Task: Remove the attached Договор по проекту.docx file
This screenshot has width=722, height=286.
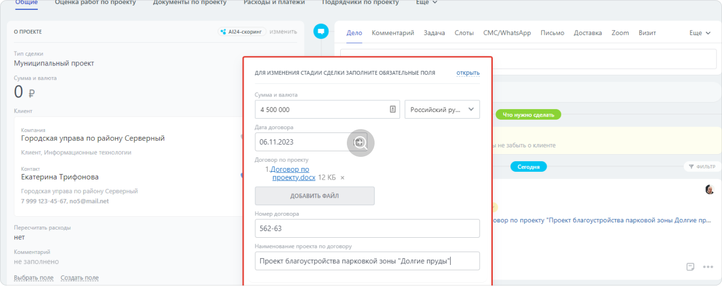Action: 342,178
